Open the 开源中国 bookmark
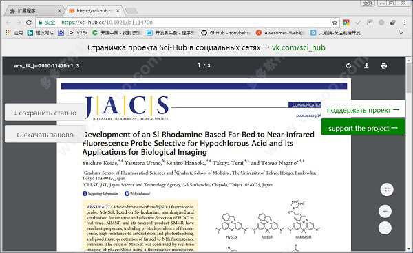 [117, 33]
